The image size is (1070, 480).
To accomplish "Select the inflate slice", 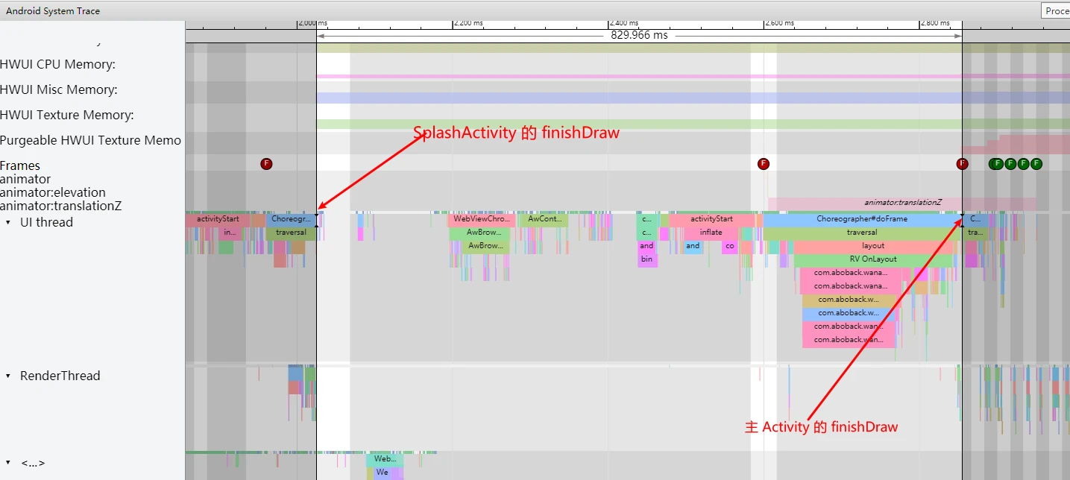I will coord(711,233).
